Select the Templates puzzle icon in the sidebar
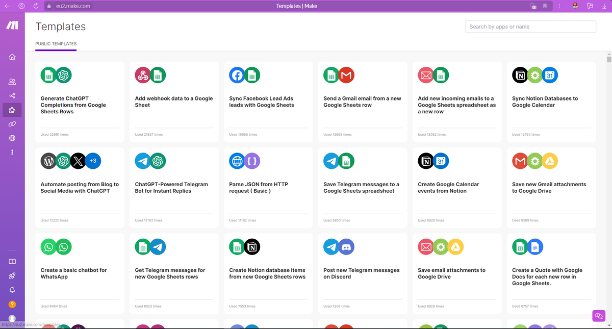This screenshot has height=329, width=612. click(12, 110)
